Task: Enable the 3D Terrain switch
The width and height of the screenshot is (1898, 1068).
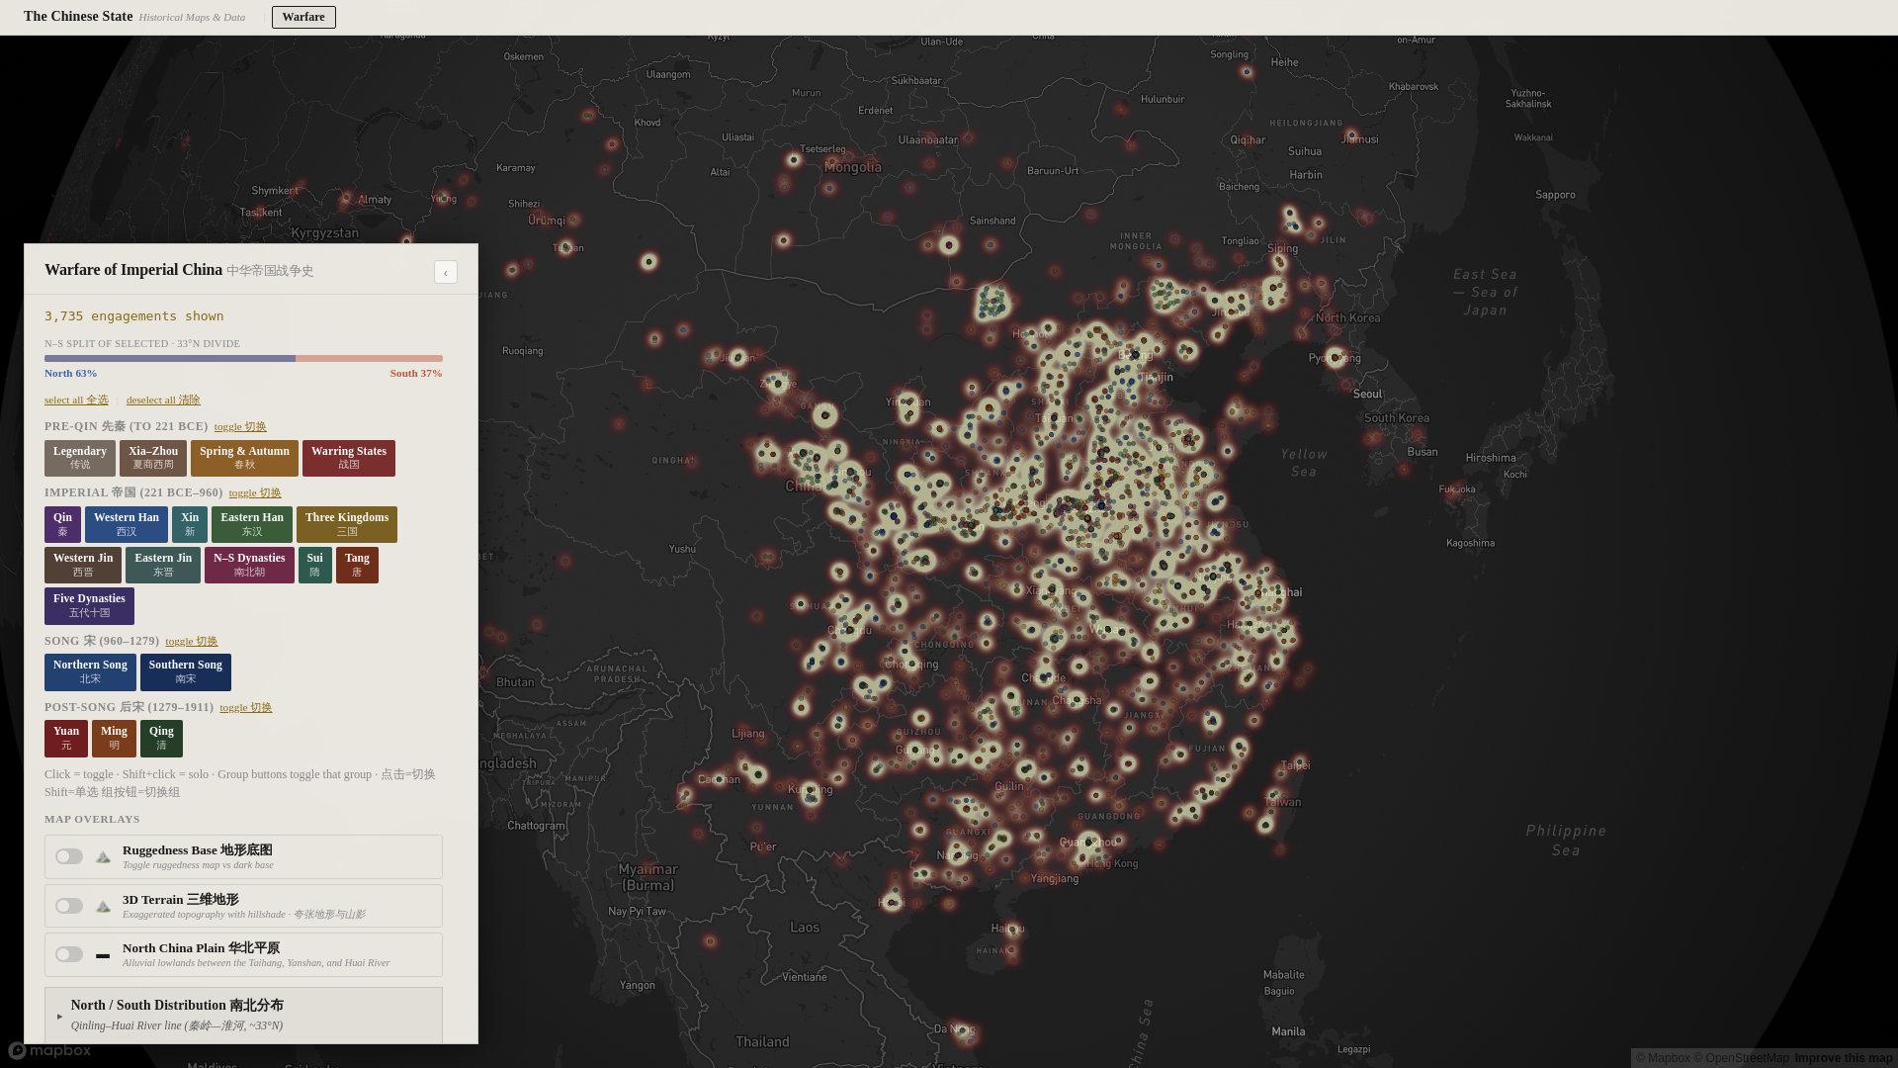Action: [69, 906]
